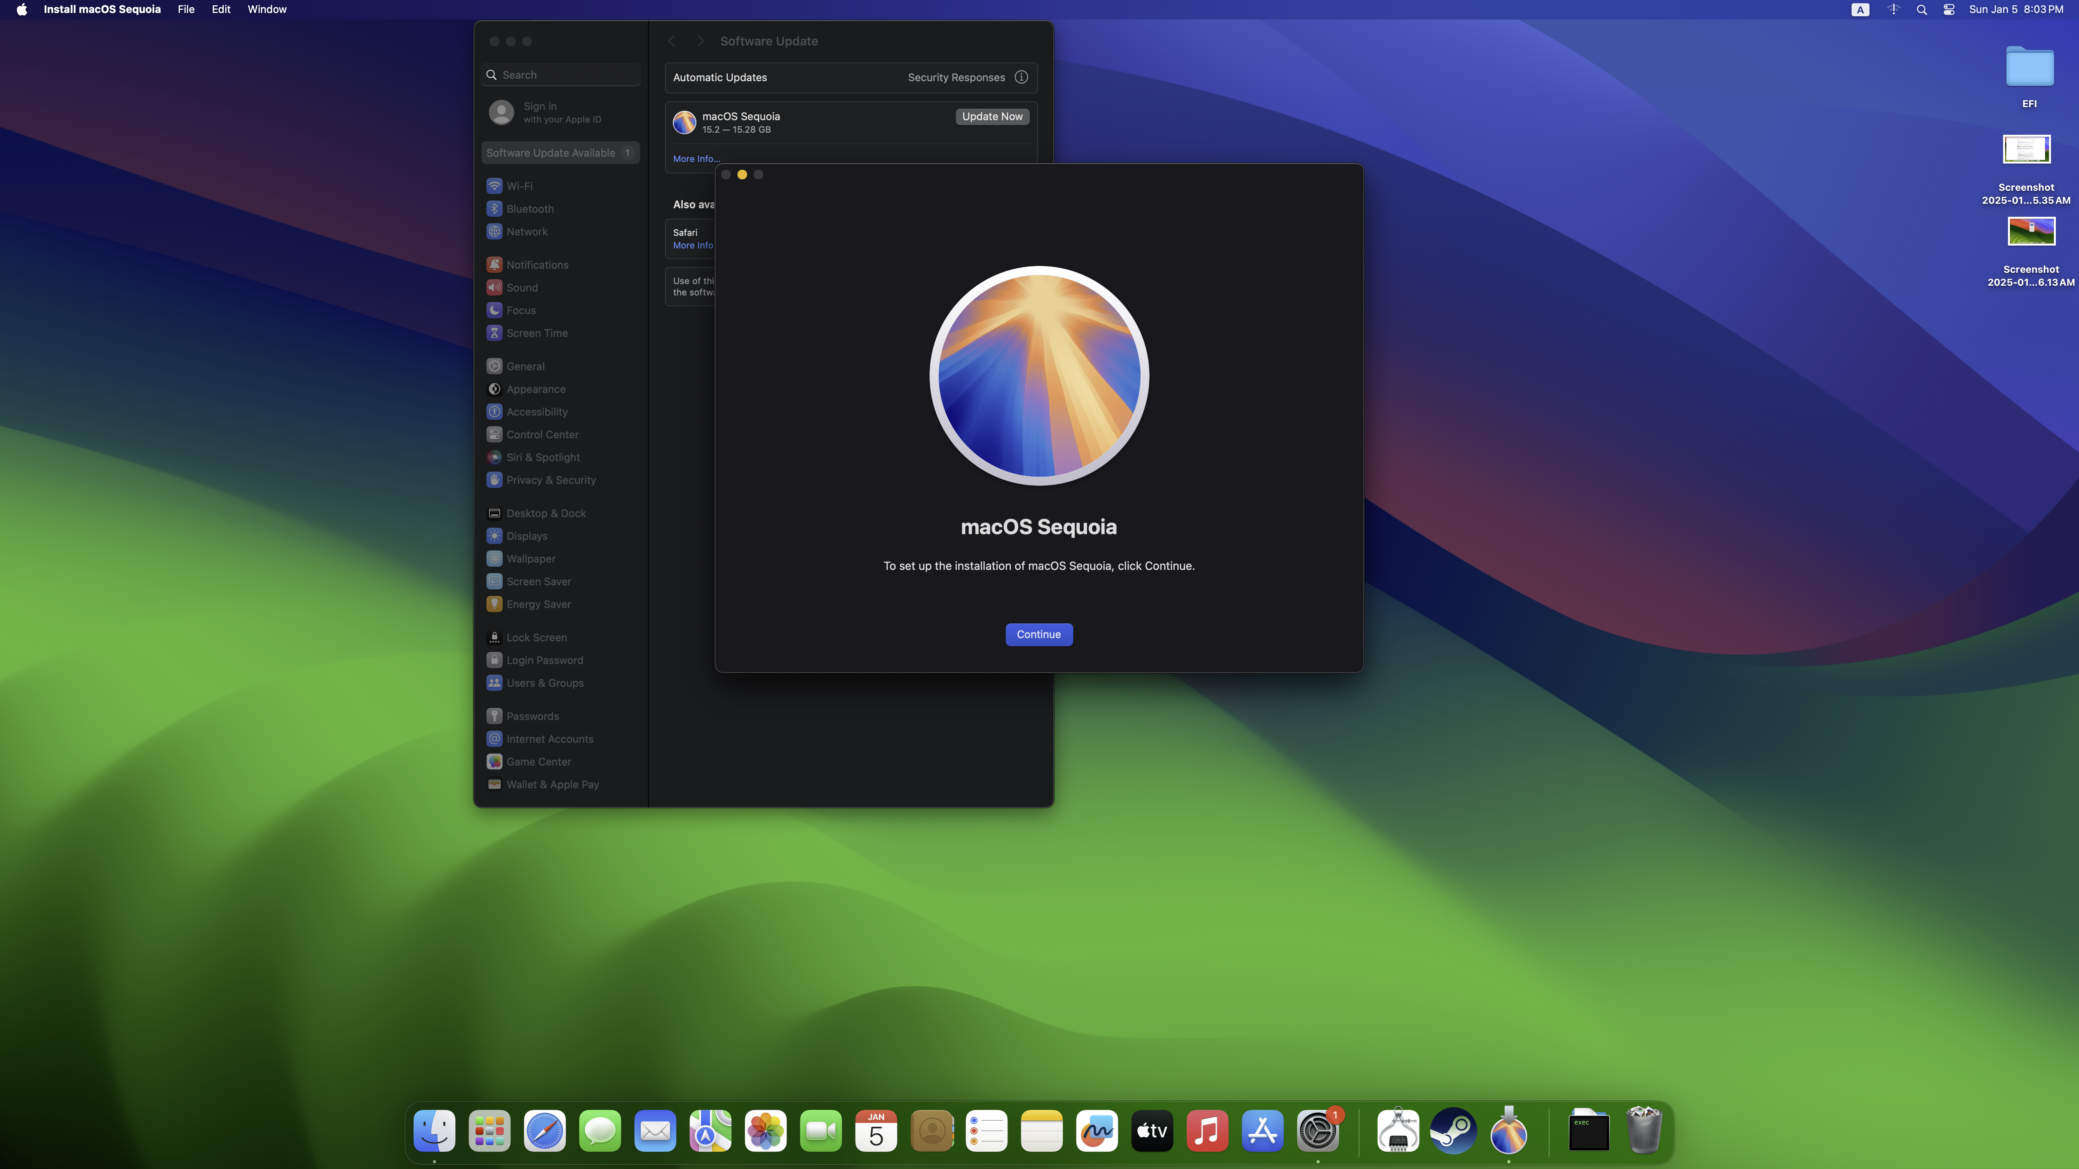Select Login Password in the sidebar

click(x=561, y=660)
